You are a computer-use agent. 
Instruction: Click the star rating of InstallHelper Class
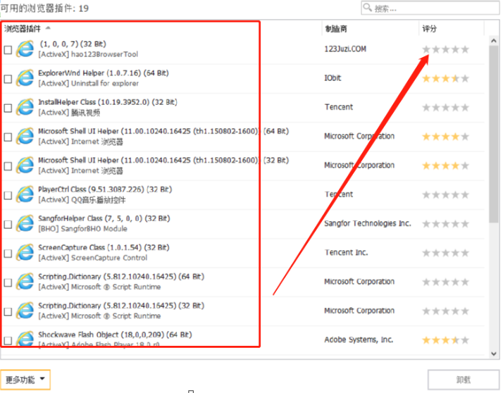tap(445, 108)
